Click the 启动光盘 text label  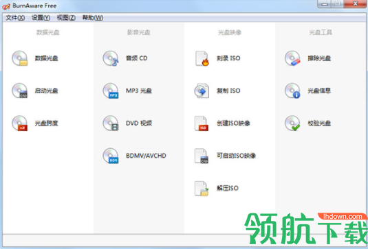(47, 91)
